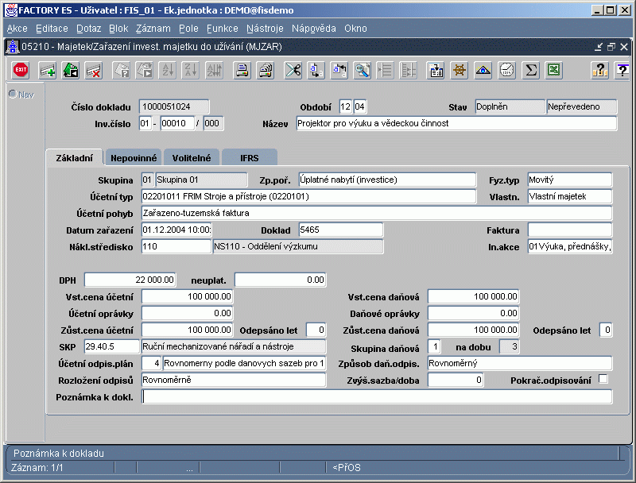636x483 pixels.
Task: Click the Poznámka k dokl. input field
Action: pyautogui.click(x=377, y=396)
